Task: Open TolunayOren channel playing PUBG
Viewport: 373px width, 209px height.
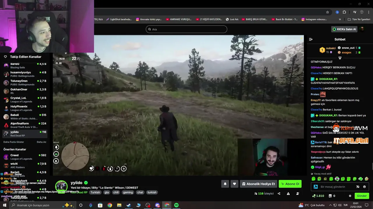Action: (25, 82)
